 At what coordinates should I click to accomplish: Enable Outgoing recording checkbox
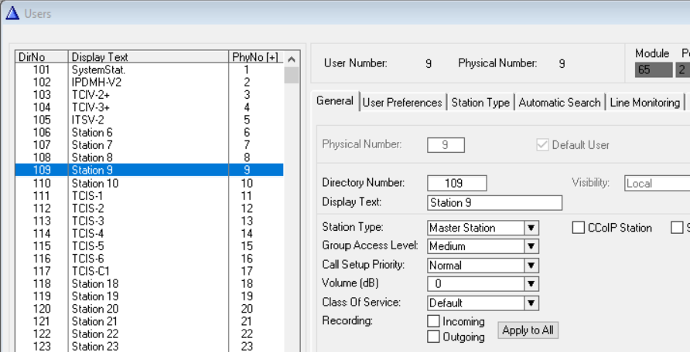pyautogui.click(x=433, y=337)
